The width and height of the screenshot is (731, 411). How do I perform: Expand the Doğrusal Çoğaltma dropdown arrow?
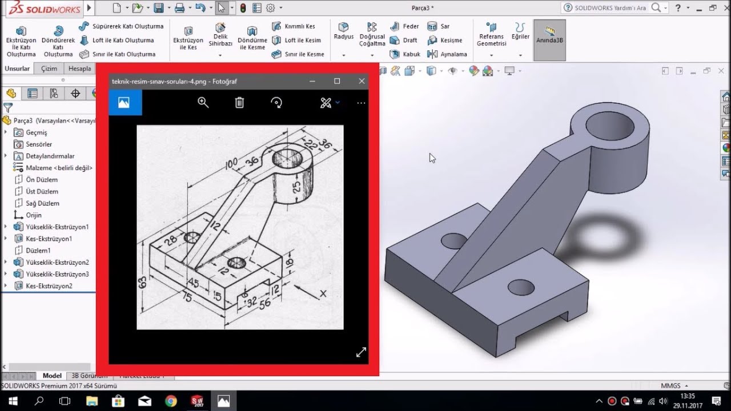372,55
